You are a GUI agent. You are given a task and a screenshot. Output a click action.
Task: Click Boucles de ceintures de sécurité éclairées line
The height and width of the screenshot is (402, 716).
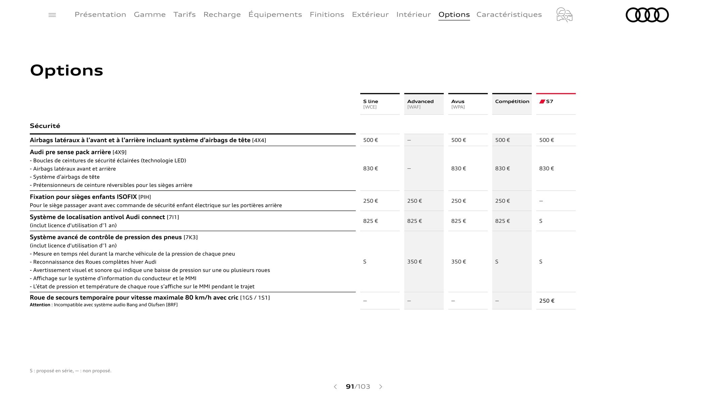pyautogui.click(x=108, y=160)
